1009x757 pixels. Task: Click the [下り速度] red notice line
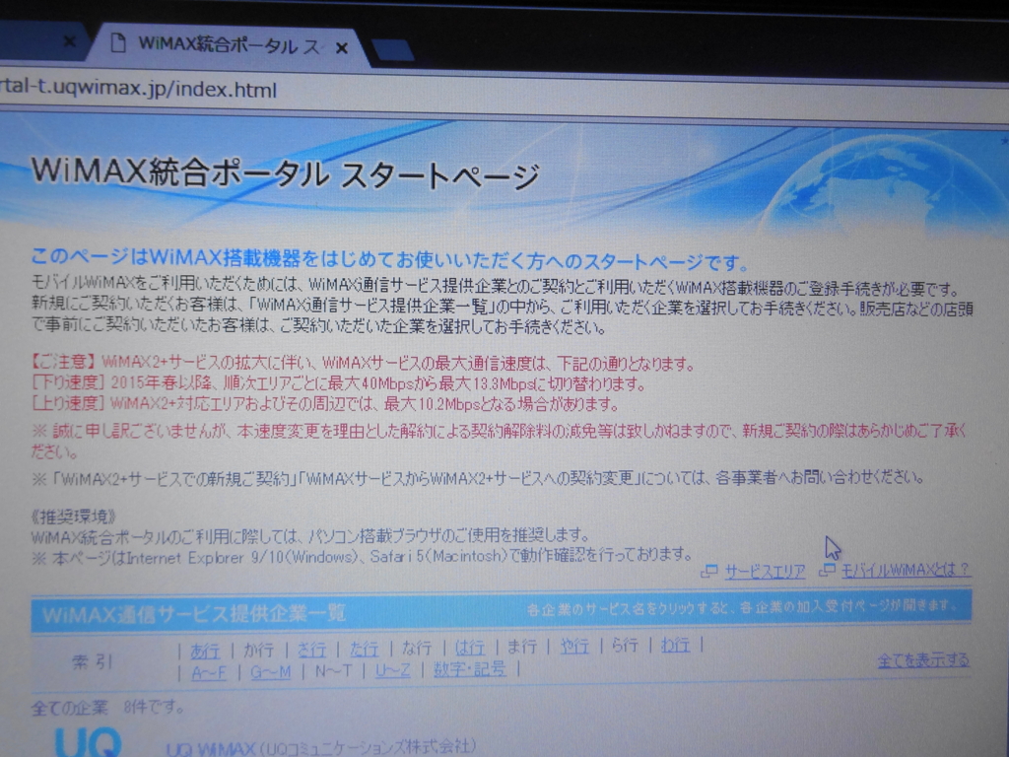[339, 383]
